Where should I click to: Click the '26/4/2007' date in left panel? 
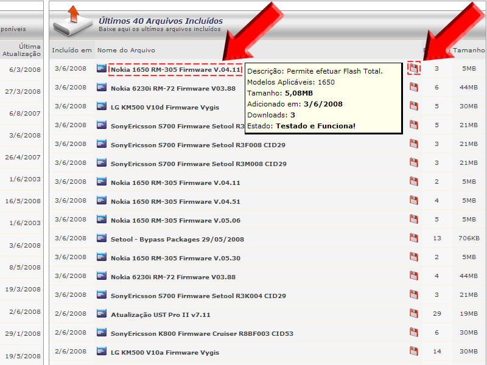[23, 157]
